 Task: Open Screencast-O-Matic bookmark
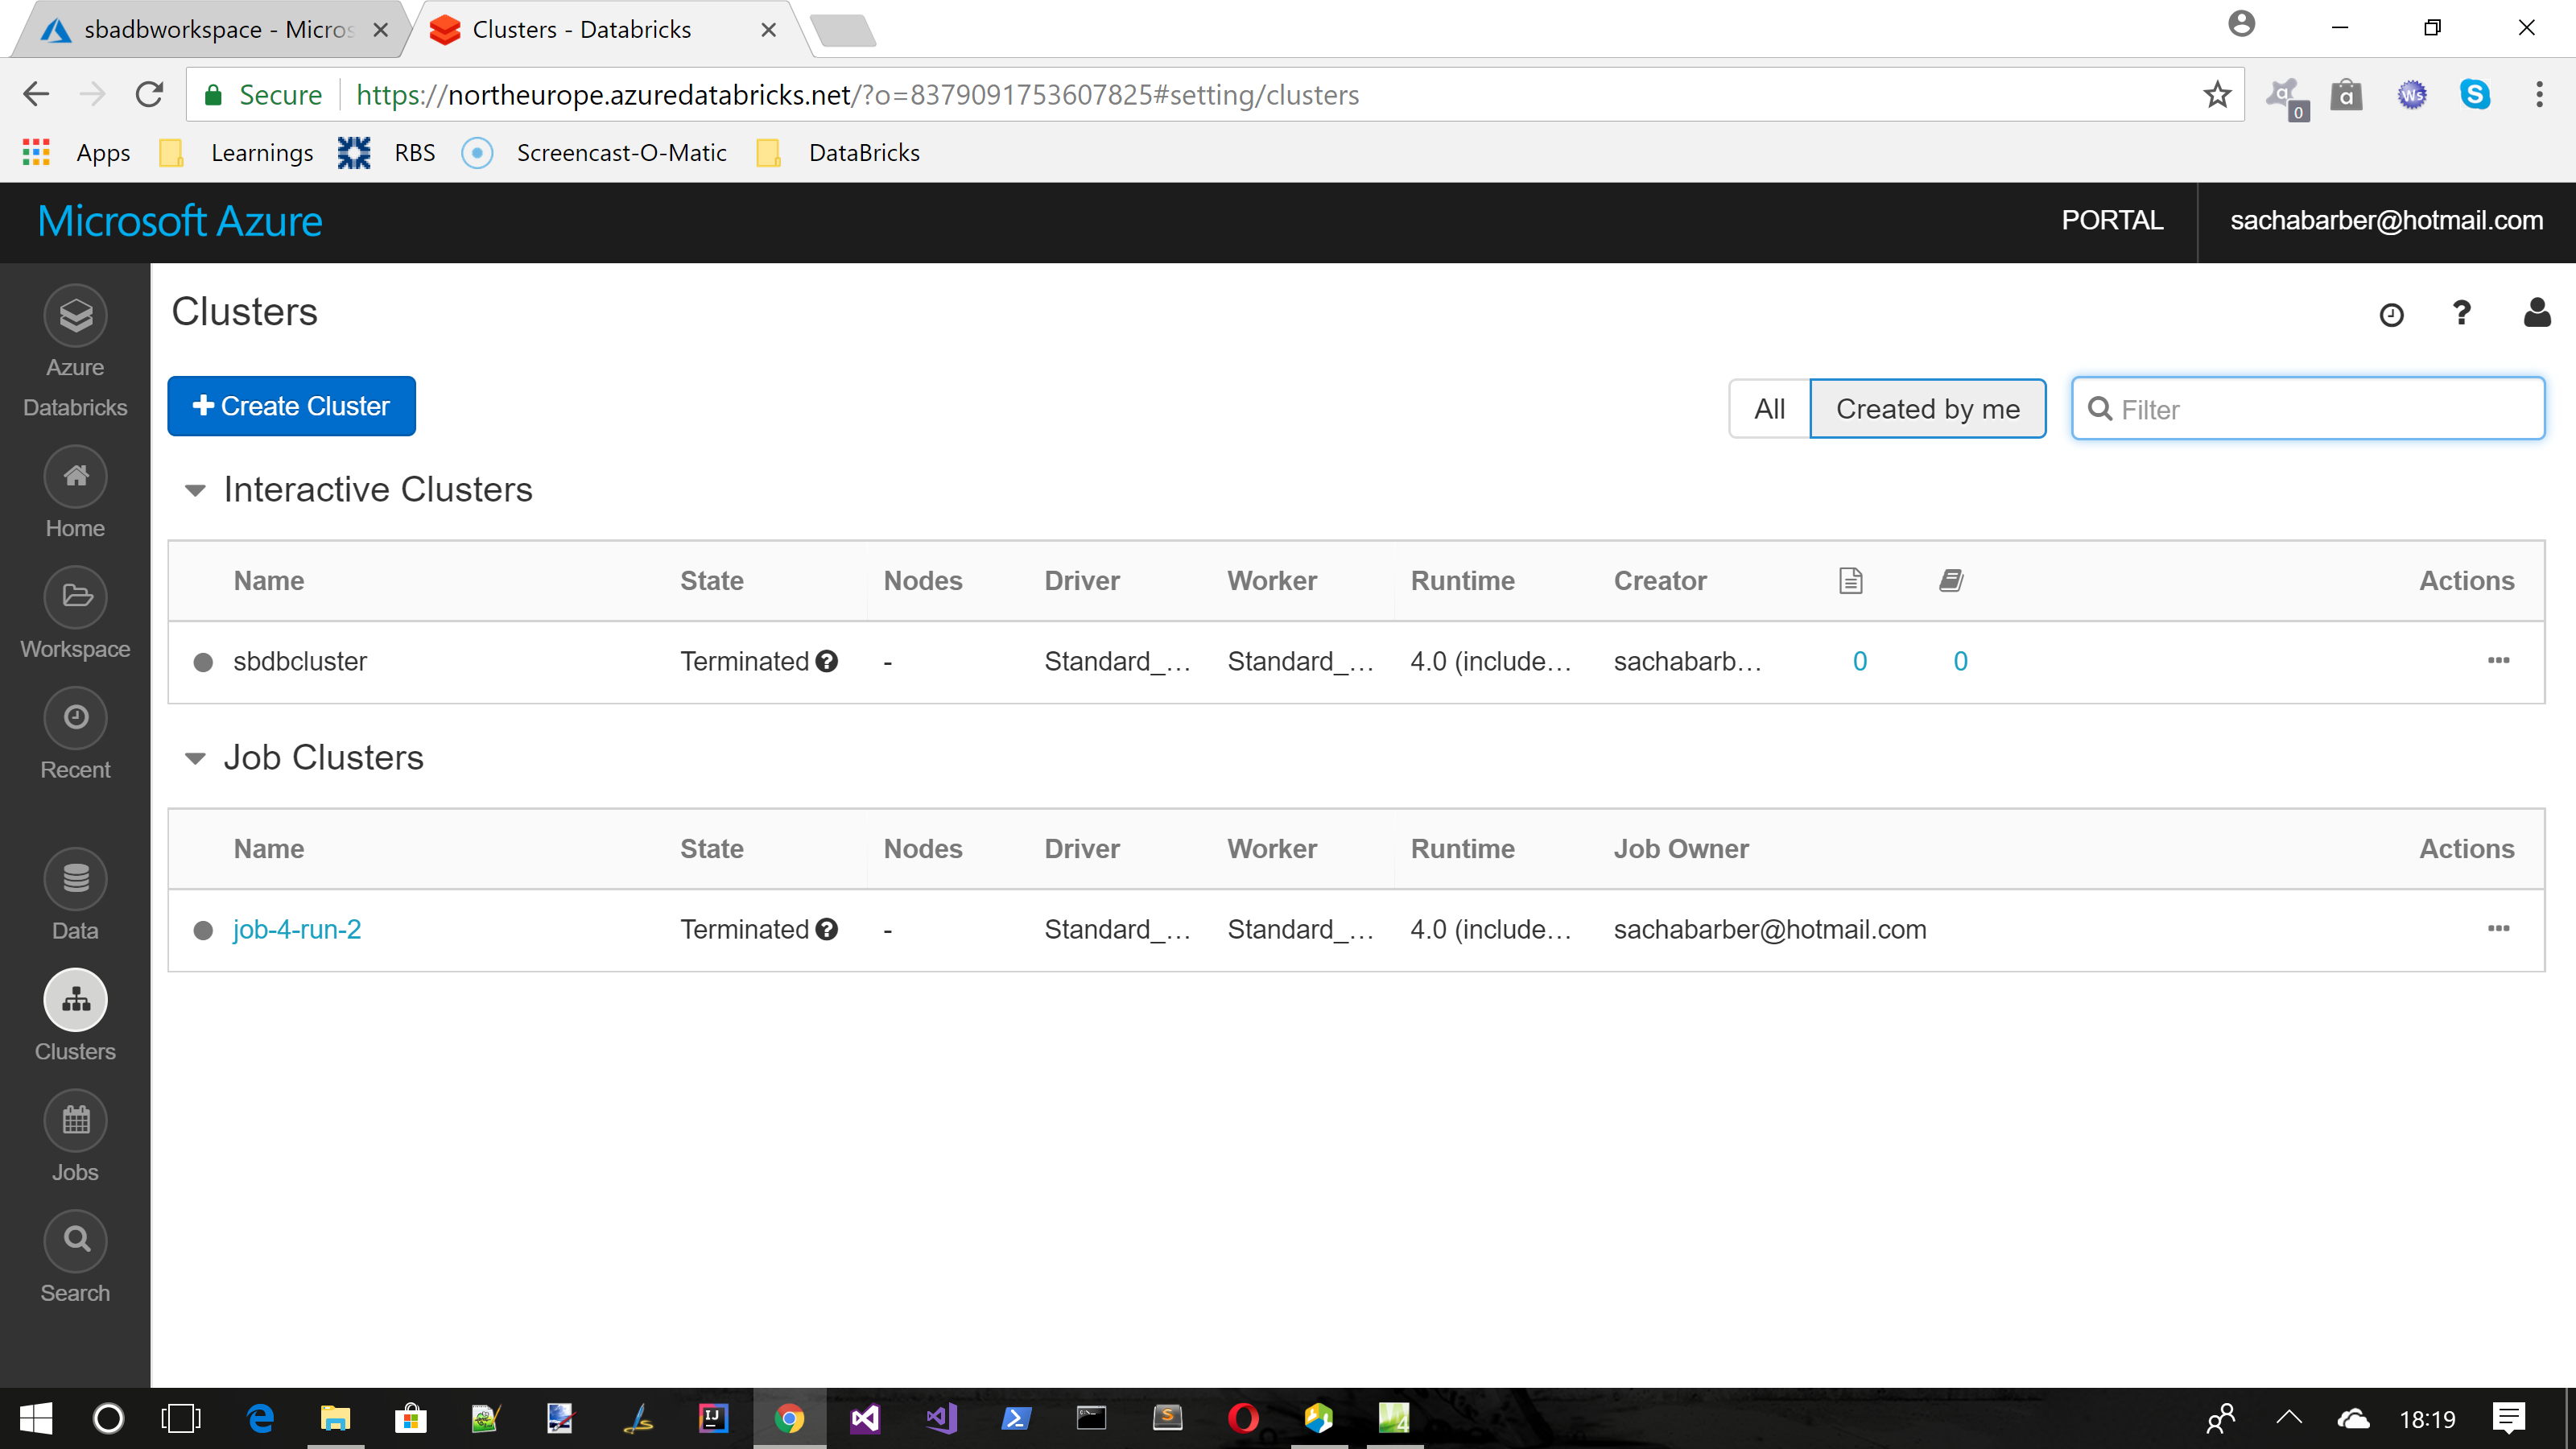click(x=594, y=153)
